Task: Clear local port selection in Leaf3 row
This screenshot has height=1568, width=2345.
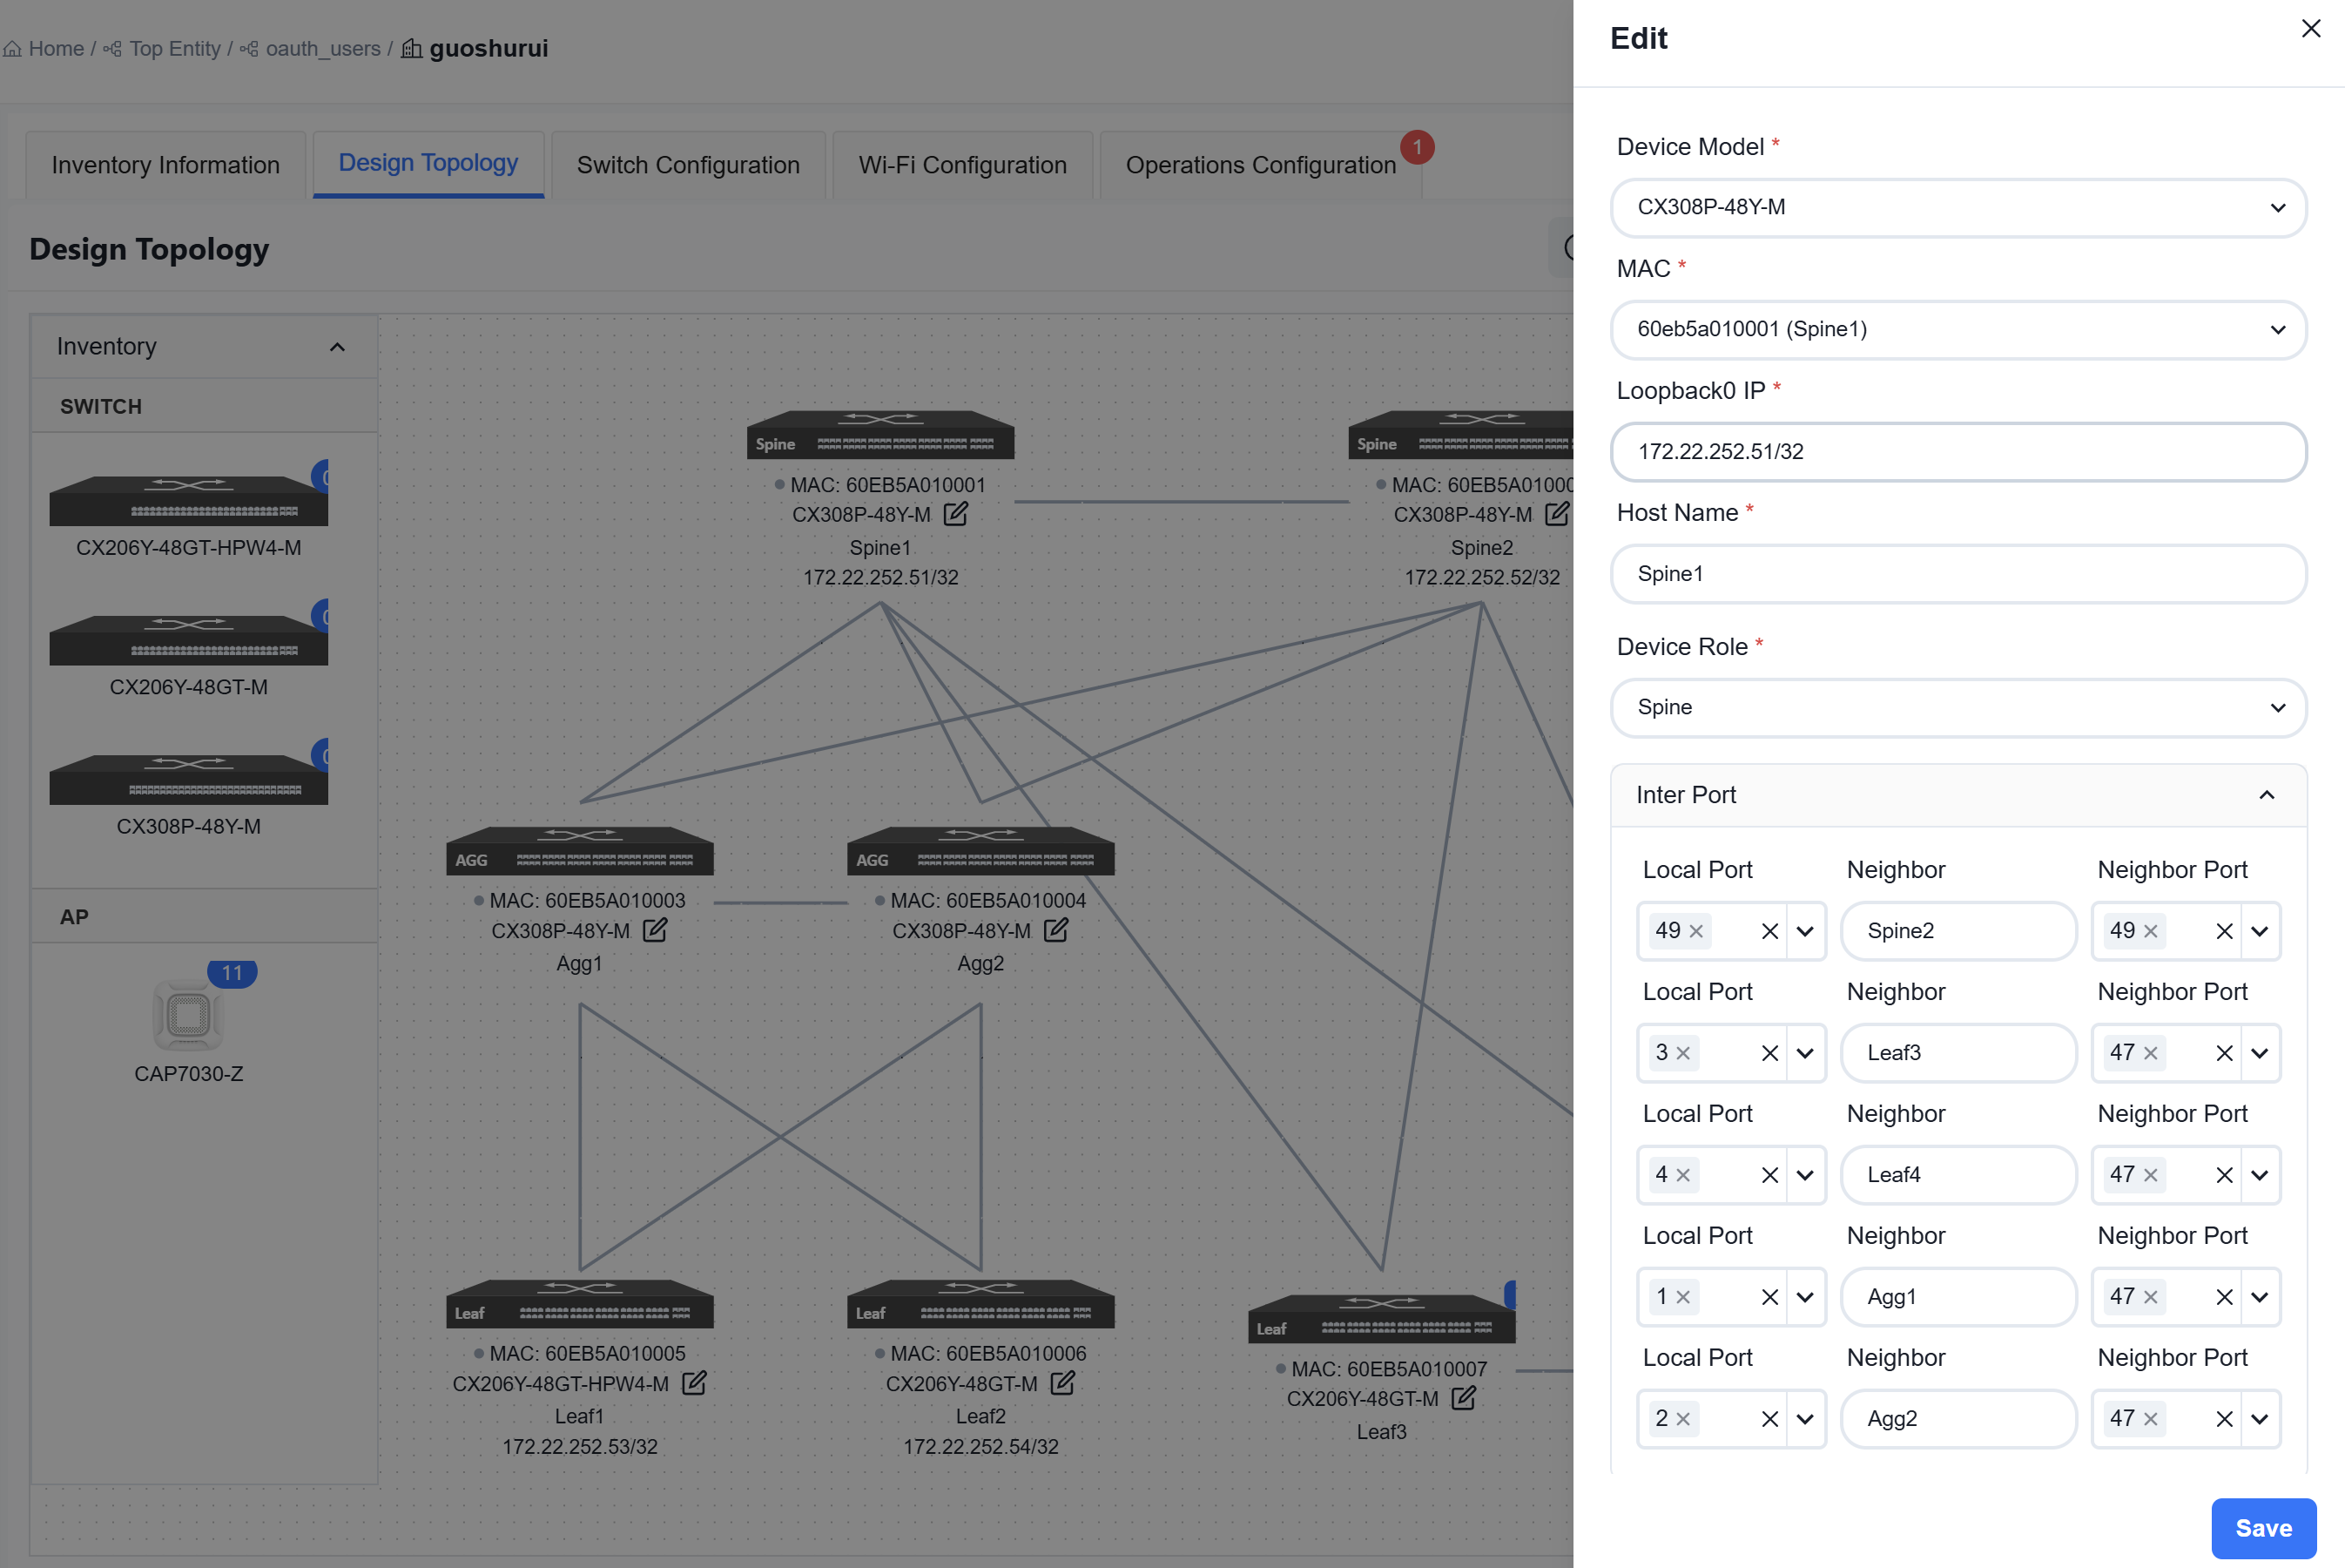Action: pyautogui.click(x=1769, y=1054)
